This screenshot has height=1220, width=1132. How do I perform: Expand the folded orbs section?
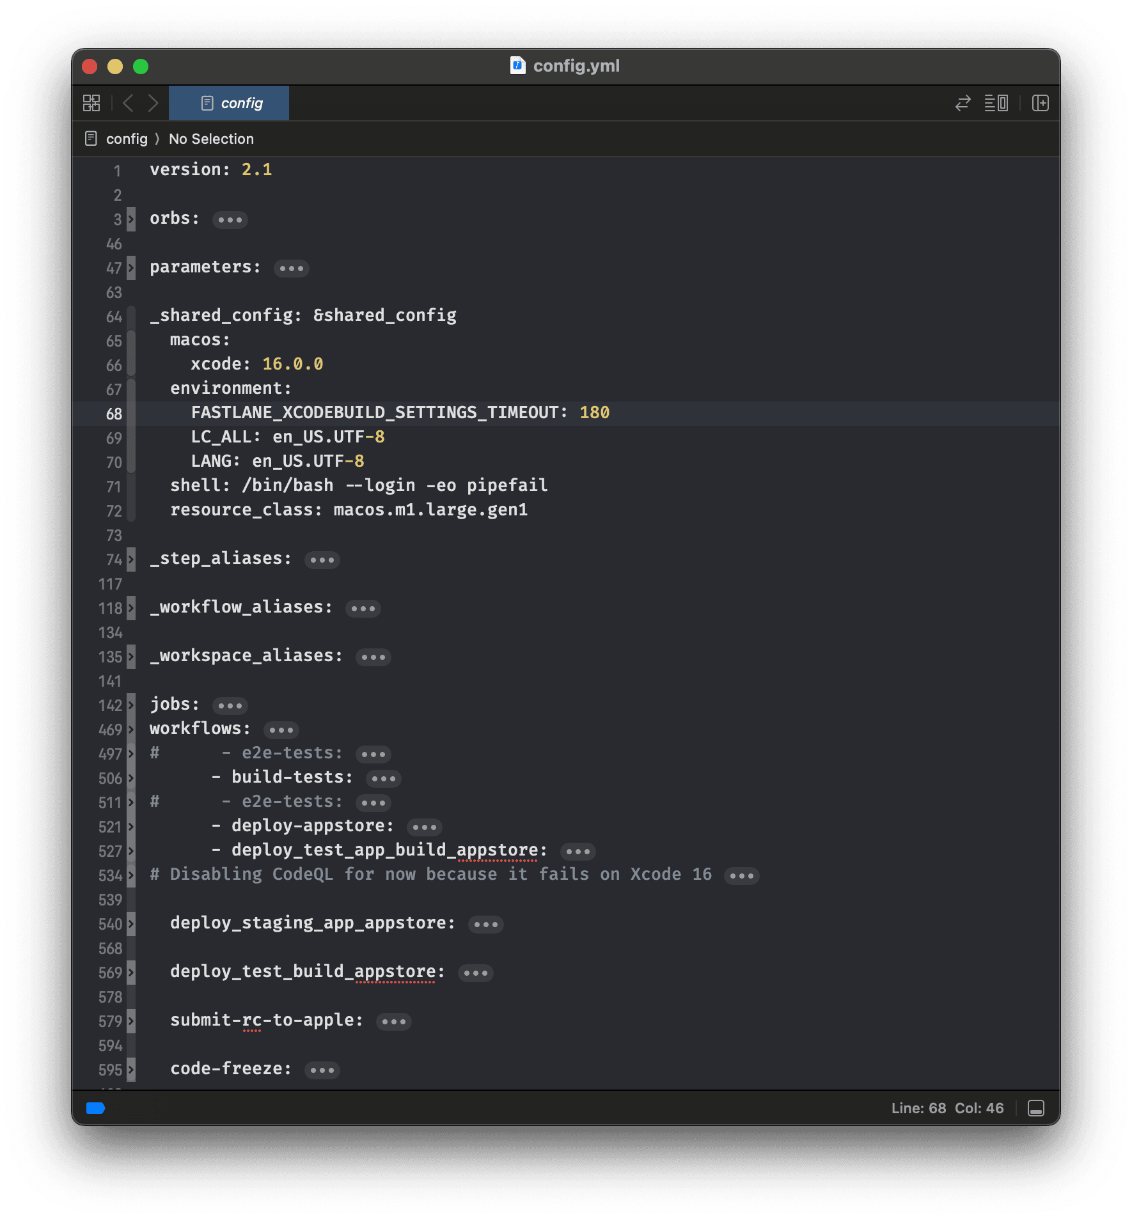pos(131,219)
